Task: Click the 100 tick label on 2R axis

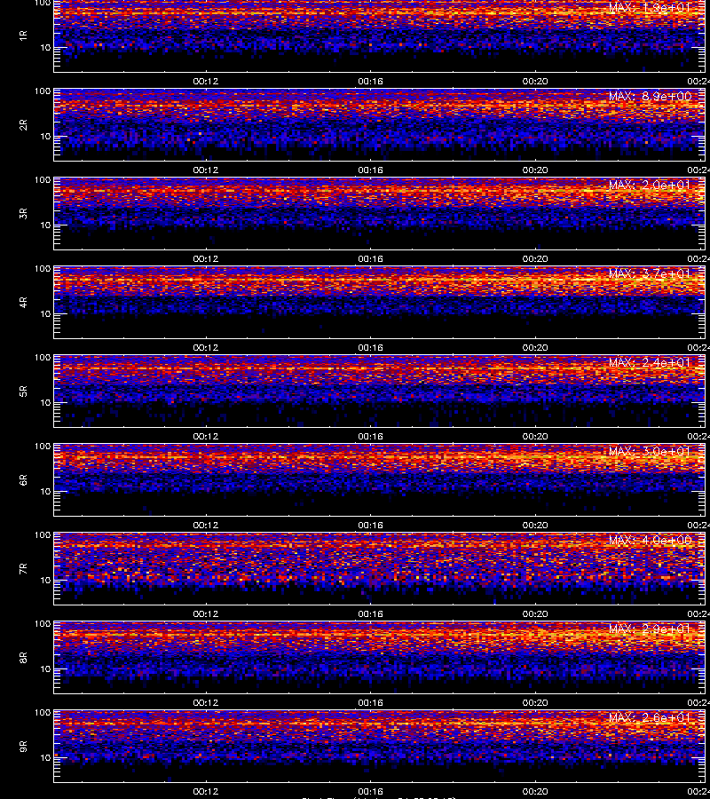Action: [43, 91]
